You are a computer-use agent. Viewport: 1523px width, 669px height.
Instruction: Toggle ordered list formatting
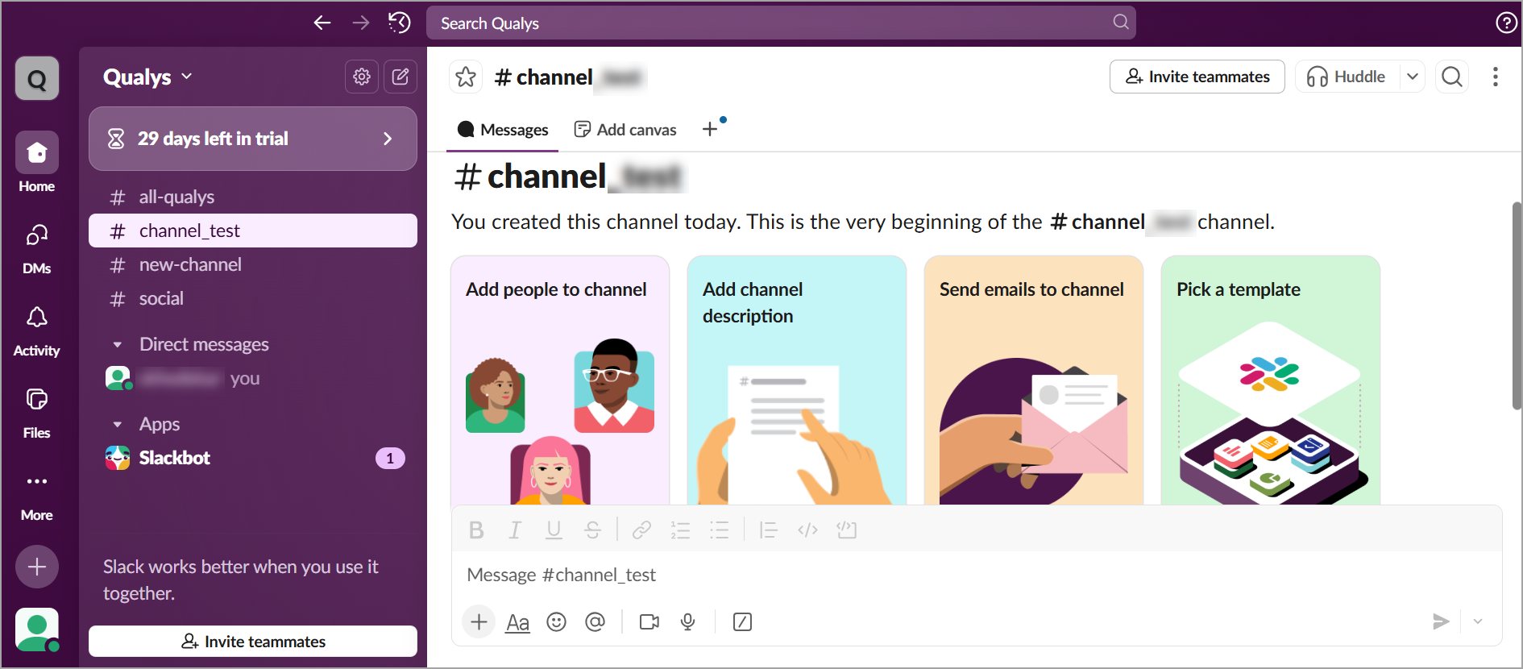pos(680,530)
